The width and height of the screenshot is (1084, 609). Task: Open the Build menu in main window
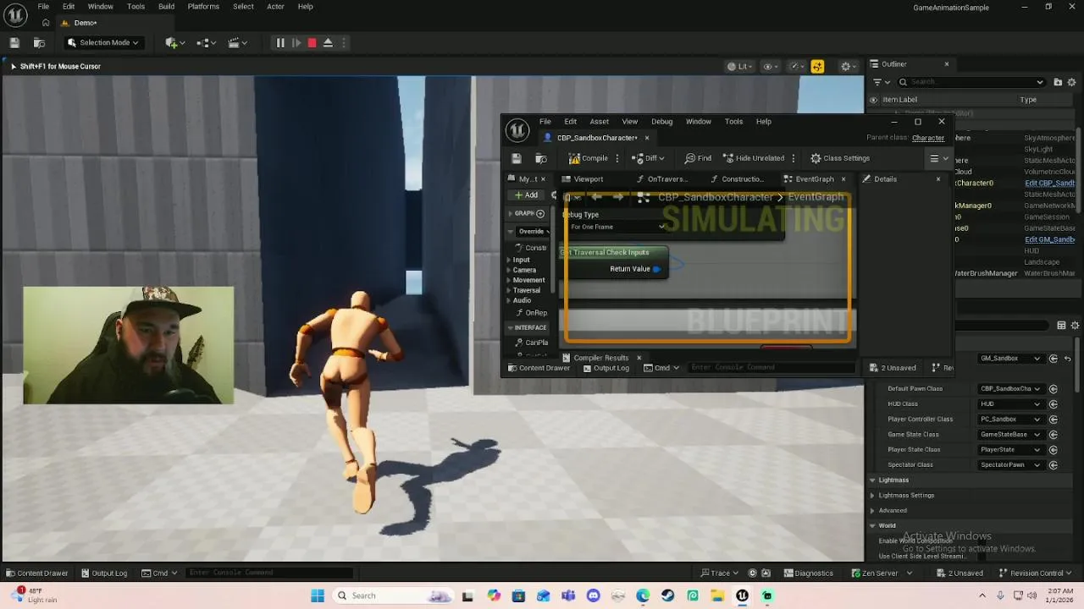(x=166, y=6)
